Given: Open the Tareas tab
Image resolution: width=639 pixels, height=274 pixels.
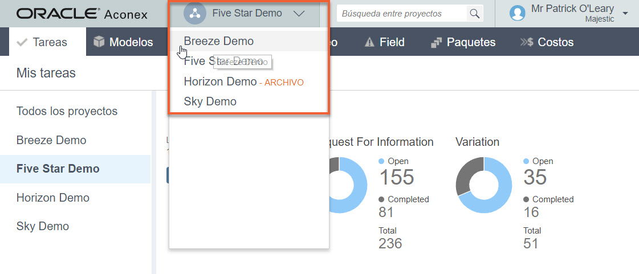Looking at the screenshot, I should [x=48, y=42].
